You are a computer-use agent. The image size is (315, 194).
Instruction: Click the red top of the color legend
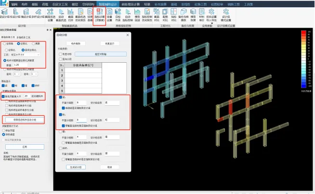point(303,32)
